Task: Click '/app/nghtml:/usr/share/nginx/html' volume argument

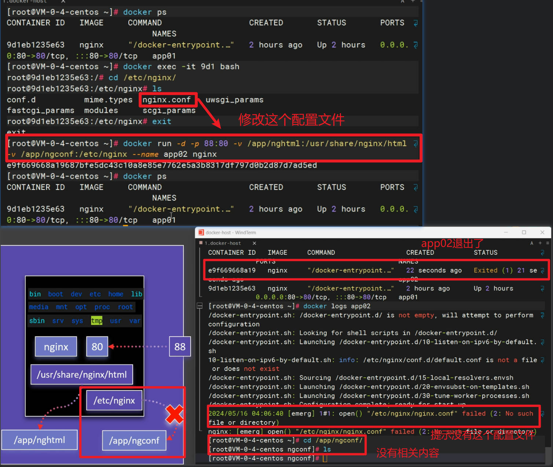Action: pyautogui.click(x=327, y=143)
